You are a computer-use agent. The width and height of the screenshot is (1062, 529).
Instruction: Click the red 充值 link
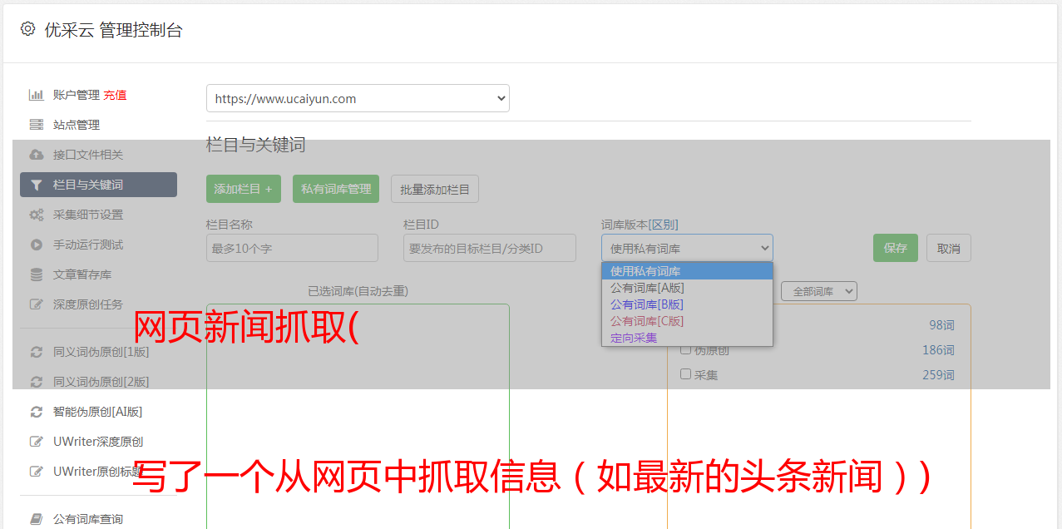tap(115, 95)
